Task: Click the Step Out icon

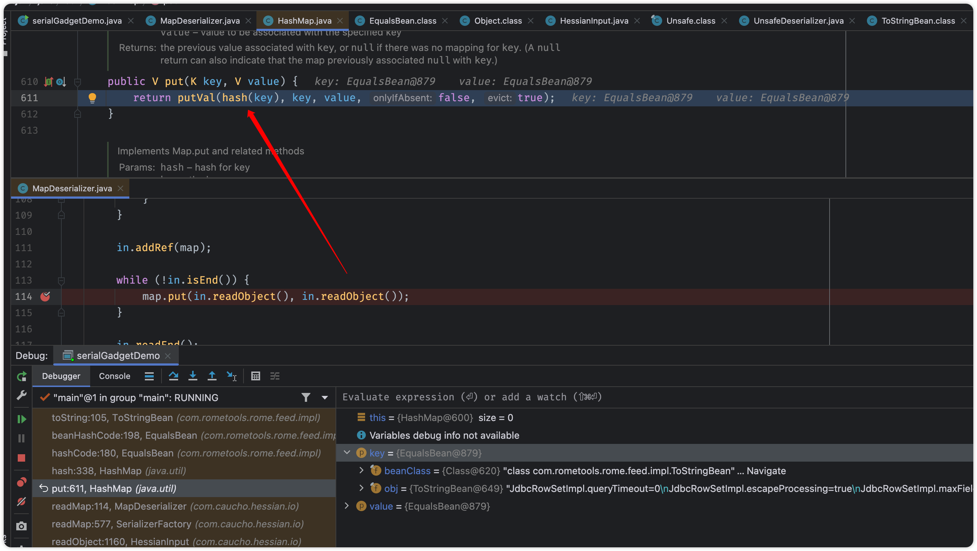Action: coord(212,376)
